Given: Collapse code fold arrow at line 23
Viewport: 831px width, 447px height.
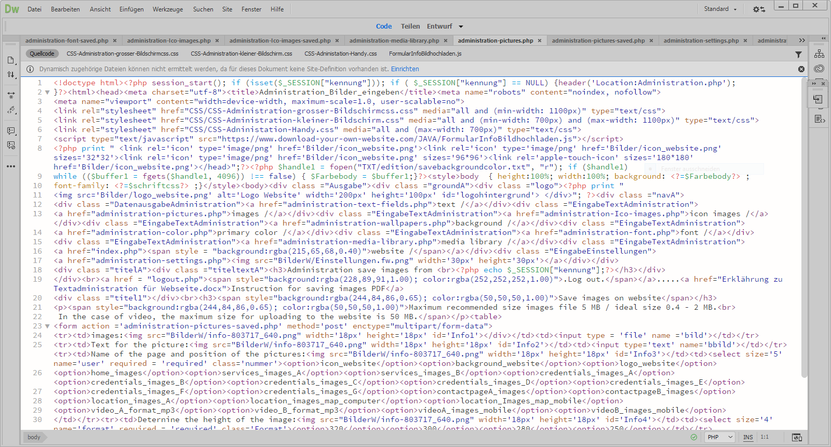Looking at the screenshot, I should [47, 326].
